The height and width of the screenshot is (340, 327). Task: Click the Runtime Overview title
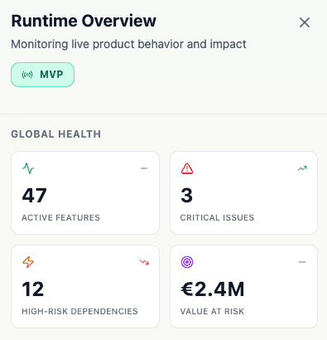click(x=84, y=21)
